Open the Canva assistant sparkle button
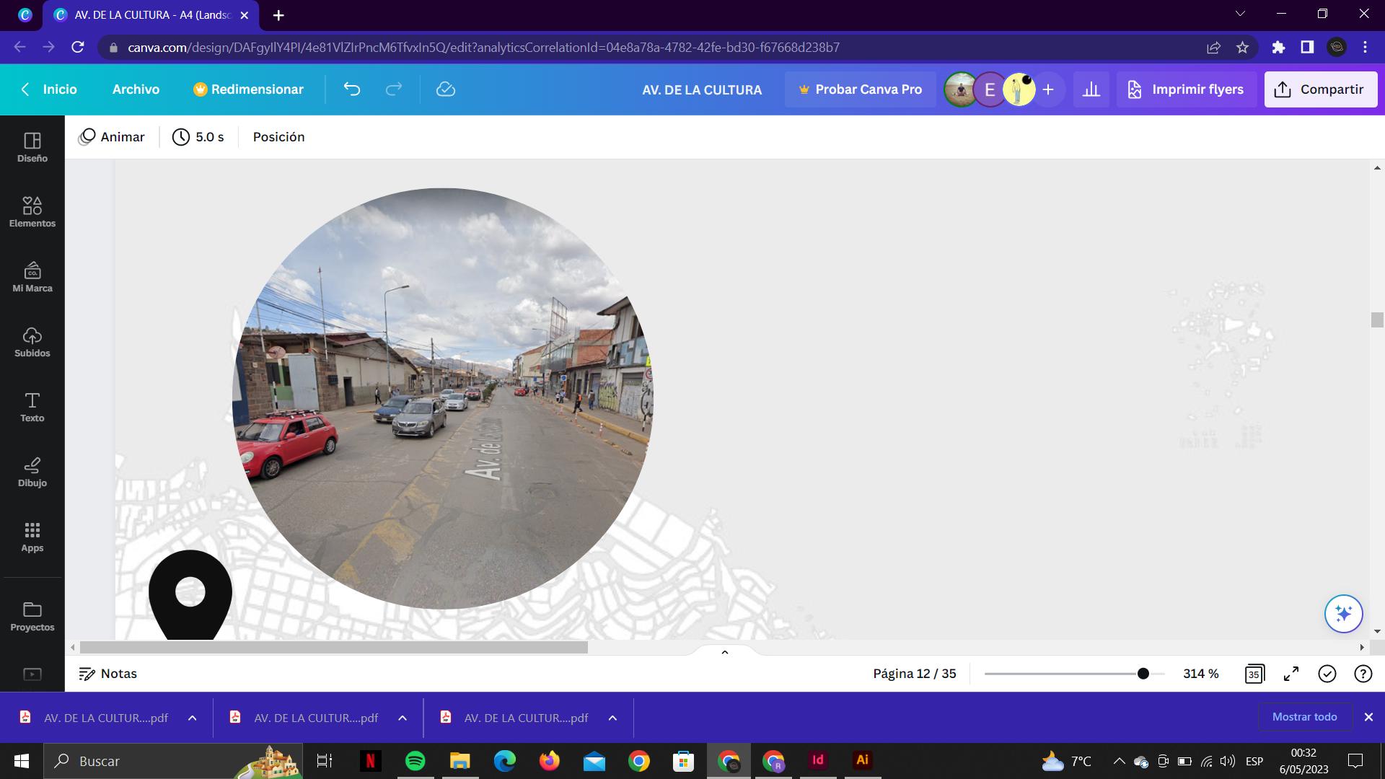 coord(1343,614)
